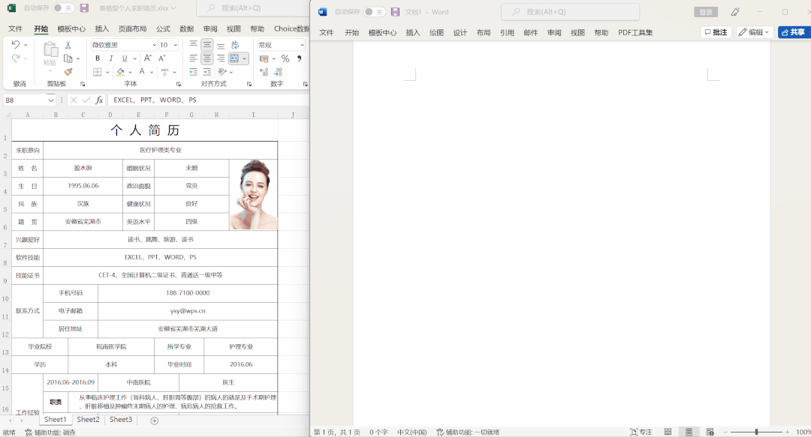
Task: Open the Fill Color tool
Action: pyautogui.click(x=120, y=71)
